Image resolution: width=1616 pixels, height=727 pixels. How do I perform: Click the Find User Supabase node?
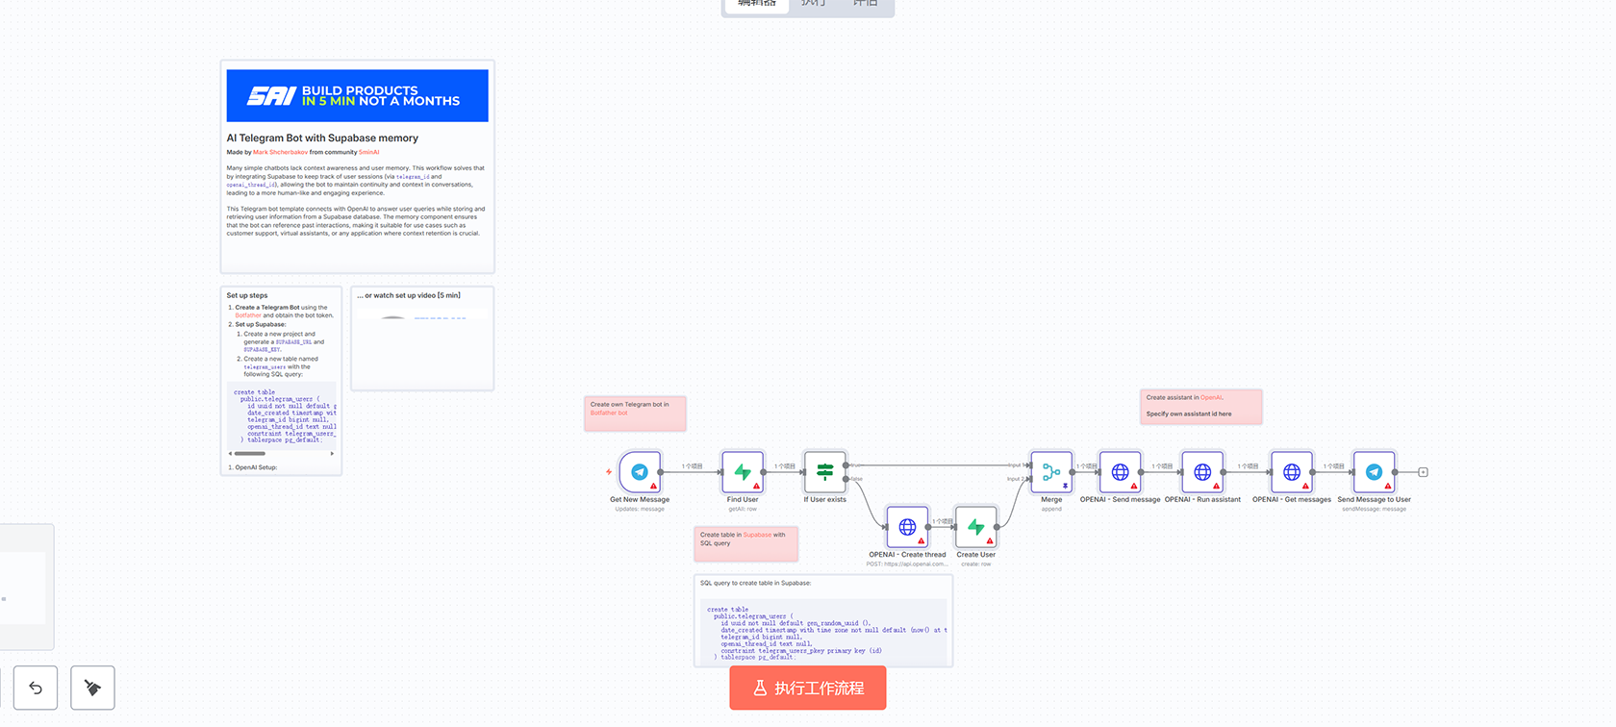click(x=743, y=472)
